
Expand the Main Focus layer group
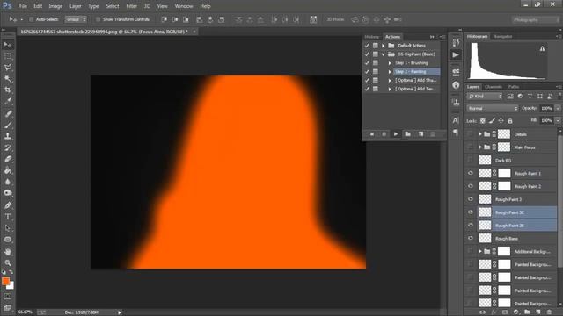pos(480,147)
